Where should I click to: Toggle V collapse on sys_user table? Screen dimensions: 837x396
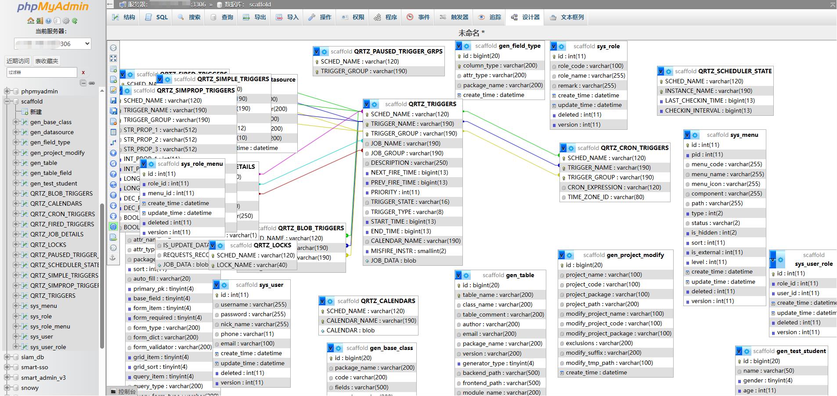coord(216,285)
